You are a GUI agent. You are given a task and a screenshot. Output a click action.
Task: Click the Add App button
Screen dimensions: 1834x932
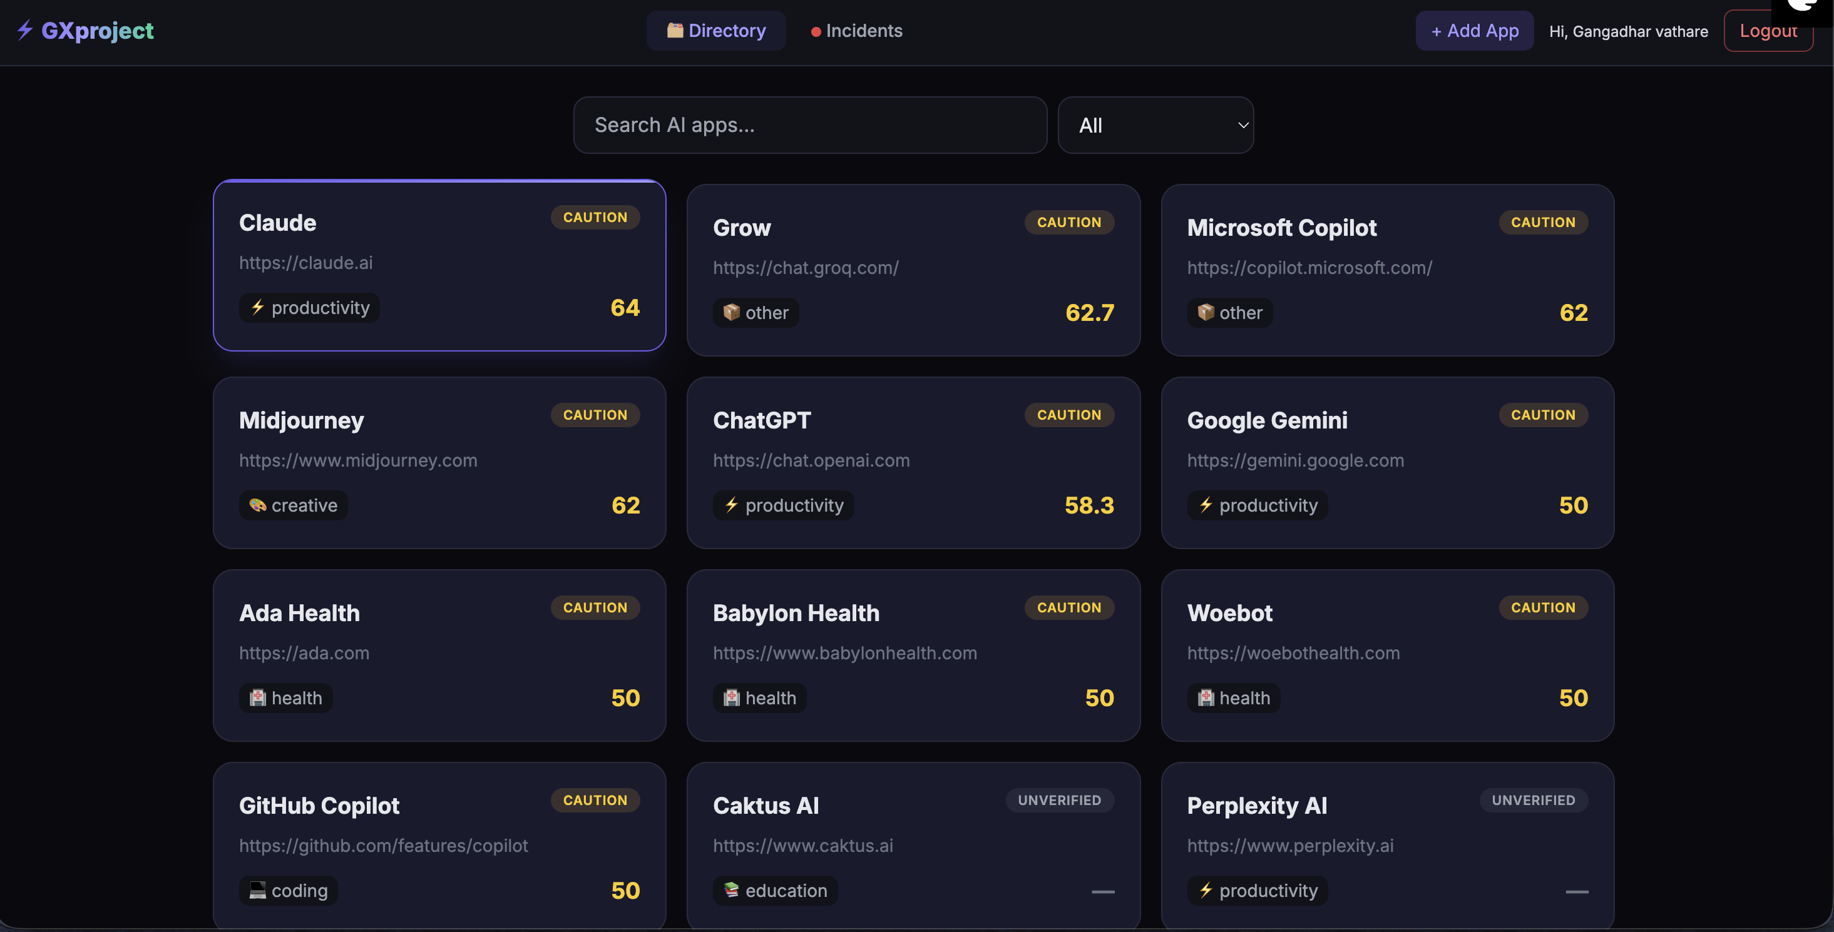coord(1475,31)
